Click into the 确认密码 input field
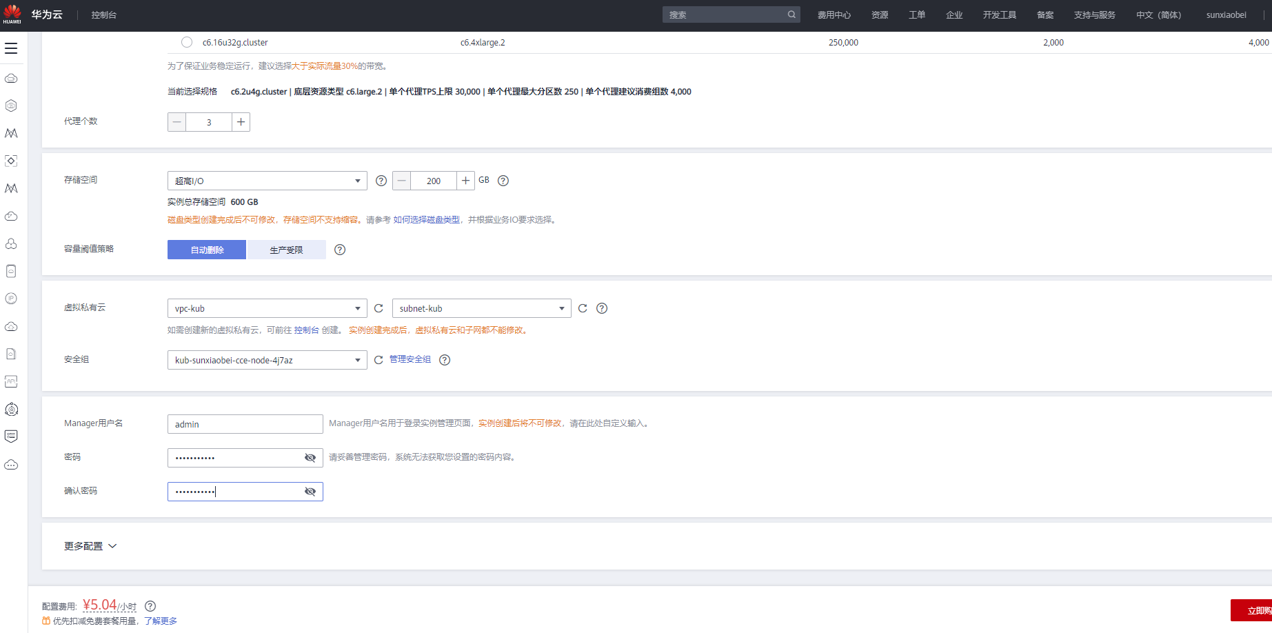Image resolution: width=1272 pixels, height=633 pixels. 245,492
